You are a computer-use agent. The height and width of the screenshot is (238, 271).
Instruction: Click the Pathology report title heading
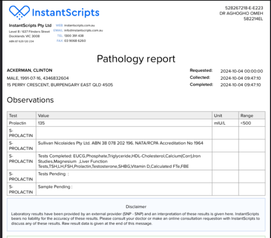(x=136, y=59)
